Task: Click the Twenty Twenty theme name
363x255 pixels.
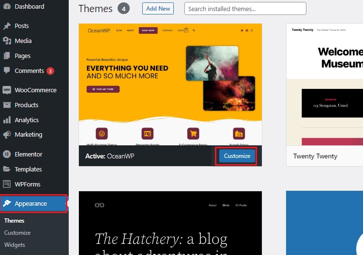Action: [x=315, y=156]
